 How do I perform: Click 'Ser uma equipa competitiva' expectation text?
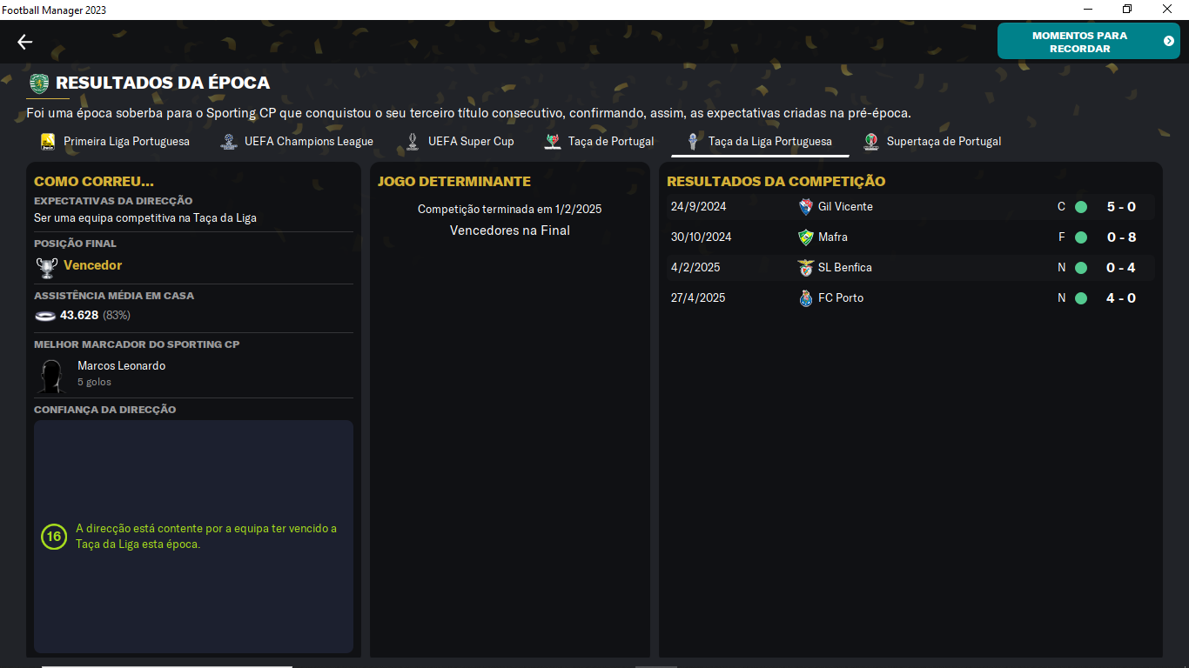[x=145, y=218]
